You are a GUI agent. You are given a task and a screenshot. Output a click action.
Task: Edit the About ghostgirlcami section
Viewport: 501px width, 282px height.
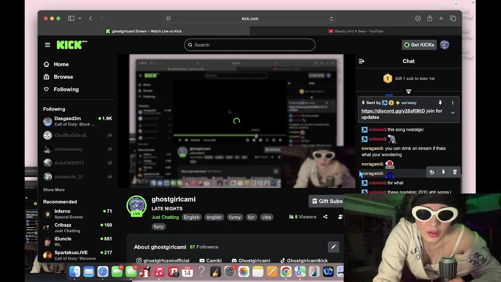click(333, 247)
